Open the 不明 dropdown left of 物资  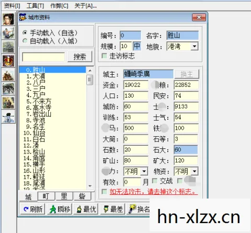point(144,171)
